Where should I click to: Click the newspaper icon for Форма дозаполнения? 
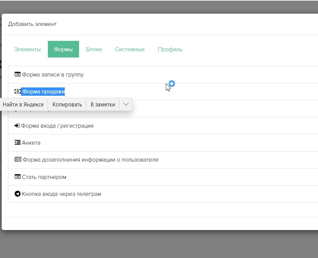click(x=18, y=160)
